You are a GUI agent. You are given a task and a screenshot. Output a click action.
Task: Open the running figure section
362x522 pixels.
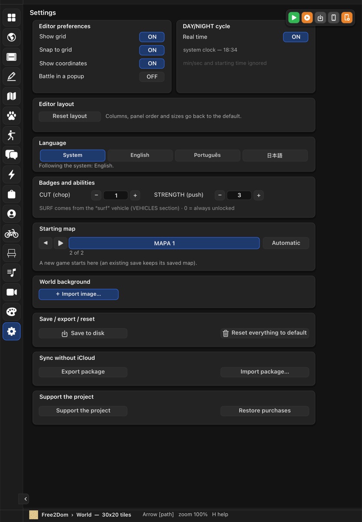12,135
